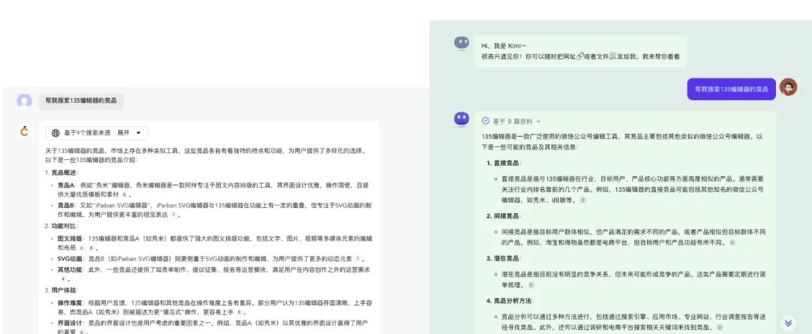Click the link emoji after 网址

click(580, 56)
